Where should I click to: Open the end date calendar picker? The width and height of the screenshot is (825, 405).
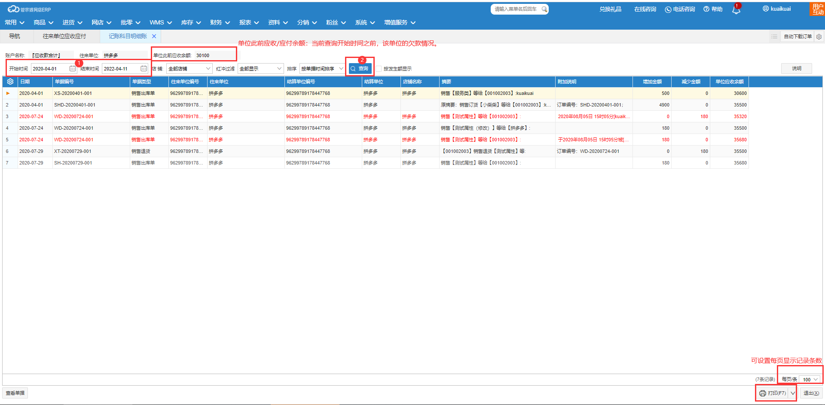pyautogui.click(x=144, y=69)
